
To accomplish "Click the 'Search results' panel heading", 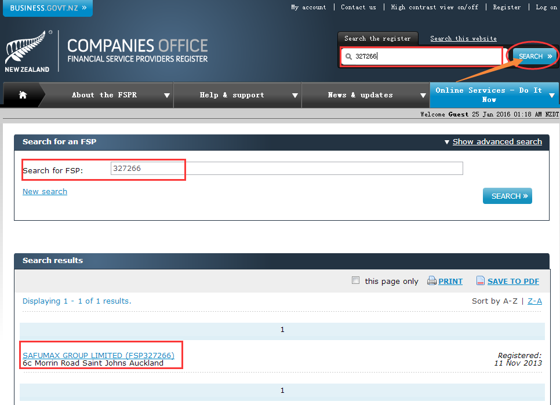I will coord(53,261).
